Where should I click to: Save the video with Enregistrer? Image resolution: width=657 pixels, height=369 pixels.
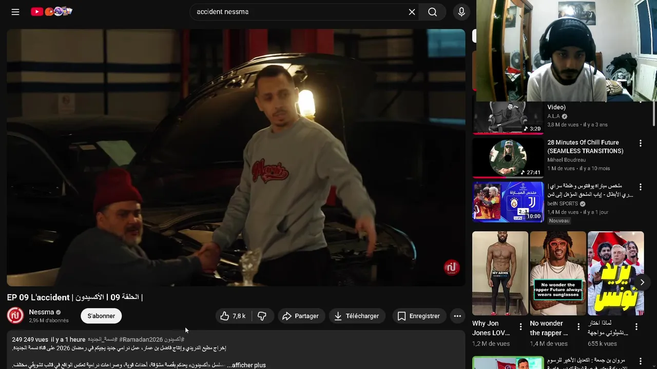click(x=419, y=316)
